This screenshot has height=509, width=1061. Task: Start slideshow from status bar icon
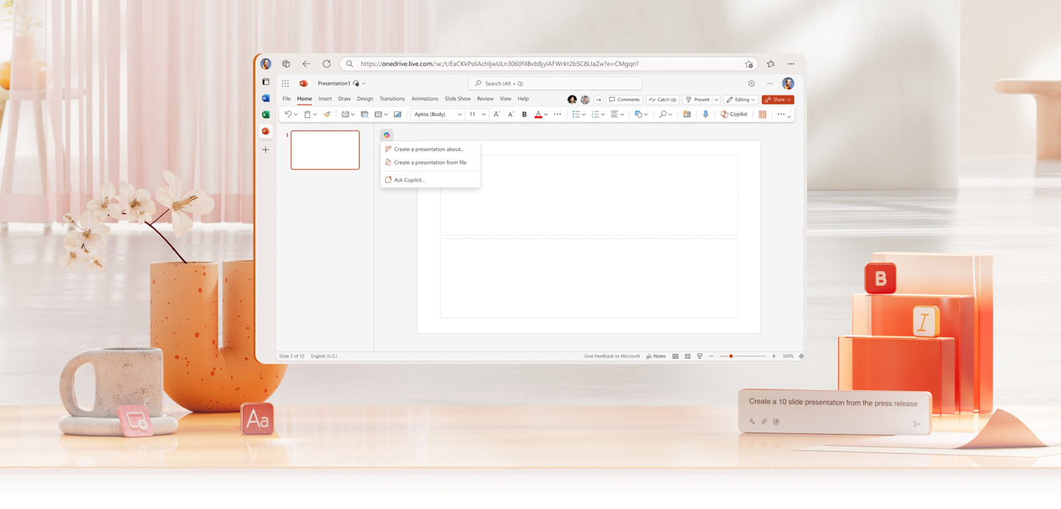point(699,356)
